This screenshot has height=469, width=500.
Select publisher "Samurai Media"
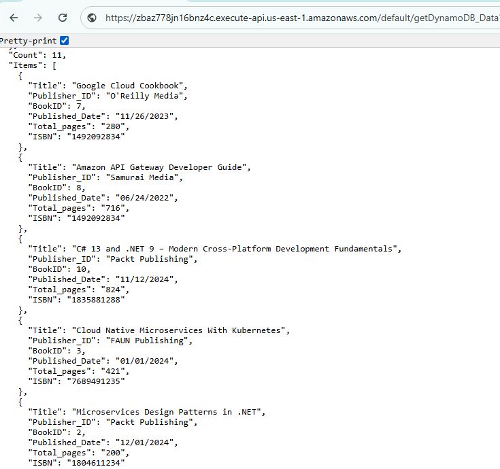[142, 177]
